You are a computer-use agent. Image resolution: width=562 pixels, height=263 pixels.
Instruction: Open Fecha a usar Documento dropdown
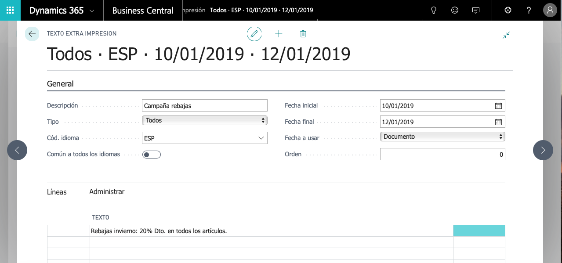[442, 137]
